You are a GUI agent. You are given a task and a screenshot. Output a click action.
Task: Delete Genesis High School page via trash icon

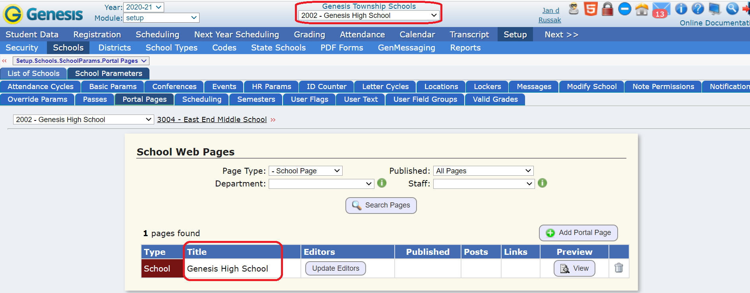[618, 268]
